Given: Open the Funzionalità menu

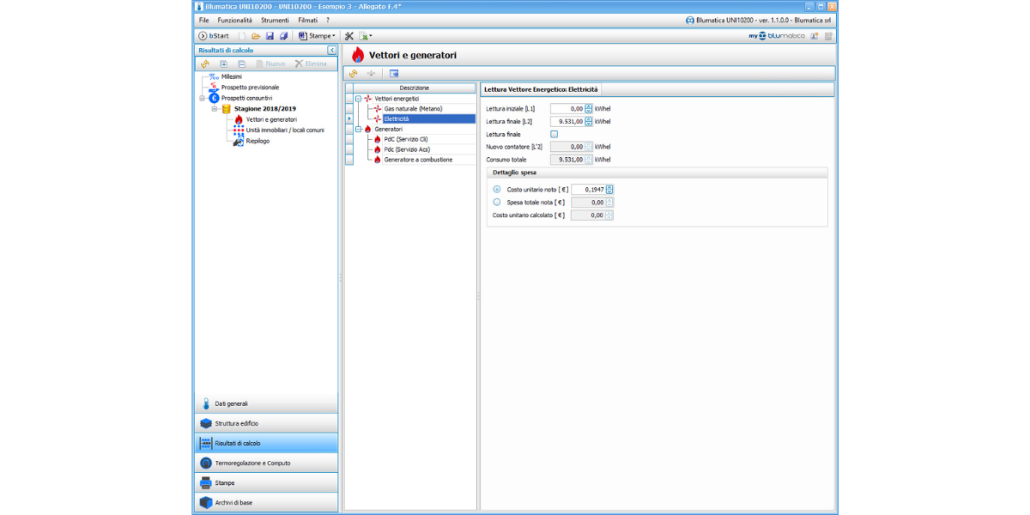Looking at the screenshot, I should tap(234, 20).
